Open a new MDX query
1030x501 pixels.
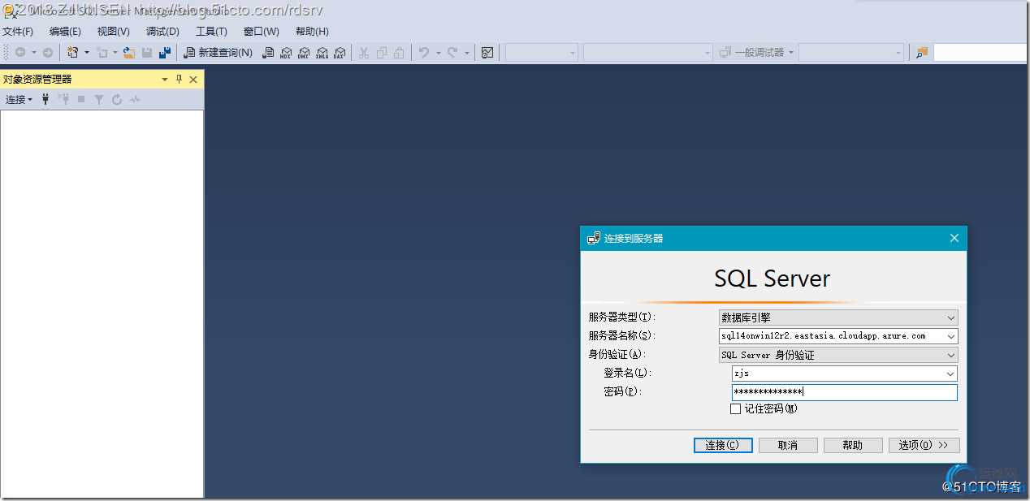pyautogui.click(x=286, y=53)
